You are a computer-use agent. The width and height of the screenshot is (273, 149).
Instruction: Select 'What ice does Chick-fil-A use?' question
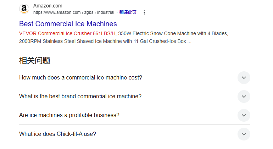[57, 134]
